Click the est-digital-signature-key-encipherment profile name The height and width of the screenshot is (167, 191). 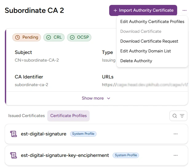(65, 155)
